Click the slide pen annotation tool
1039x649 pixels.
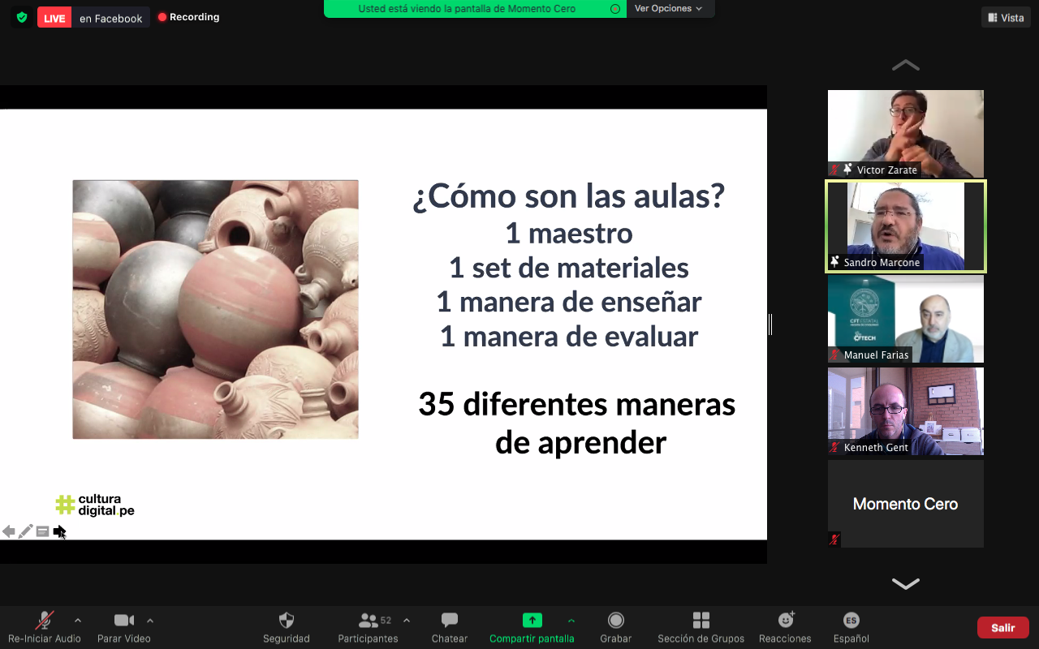(x=25, y=531)
